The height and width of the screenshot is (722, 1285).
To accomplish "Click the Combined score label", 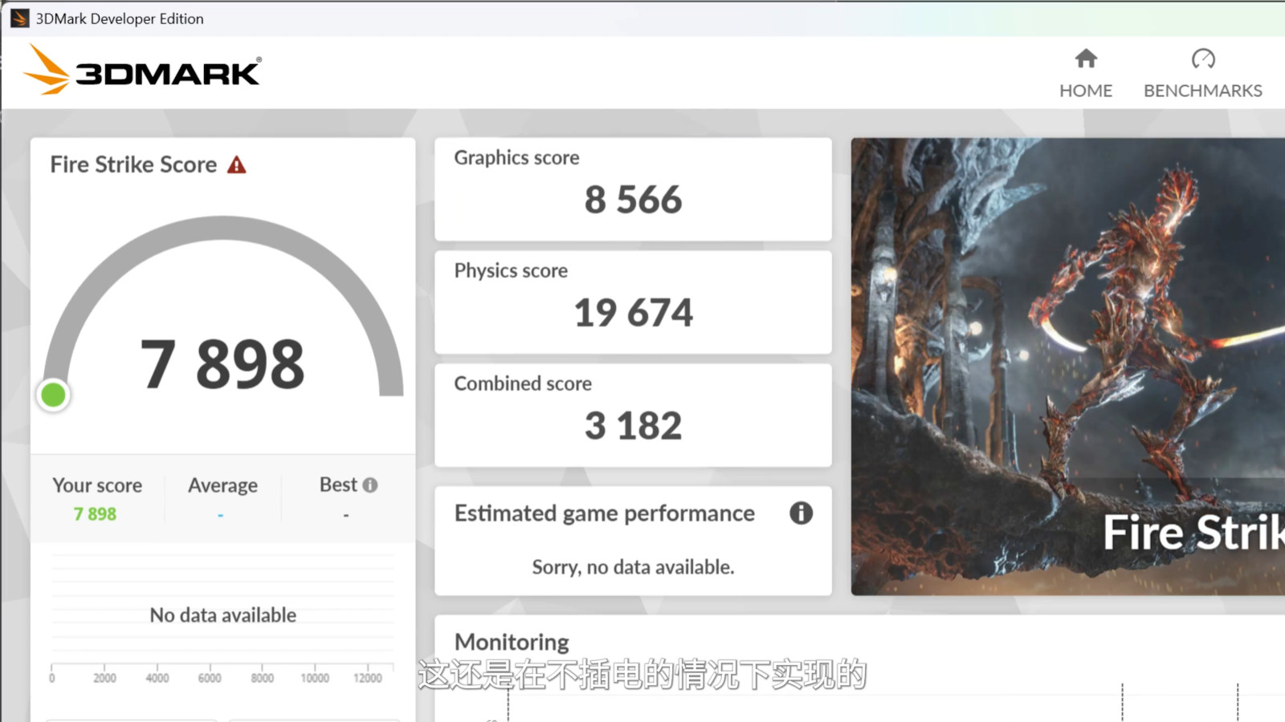I will click(523, 384).
